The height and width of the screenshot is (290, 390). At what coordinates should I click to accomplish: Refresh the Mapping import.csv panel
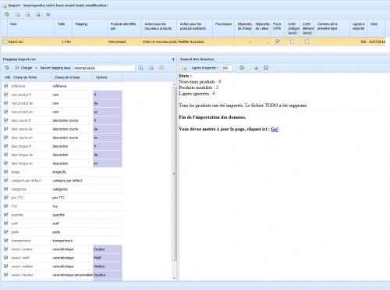pos(7,68)
